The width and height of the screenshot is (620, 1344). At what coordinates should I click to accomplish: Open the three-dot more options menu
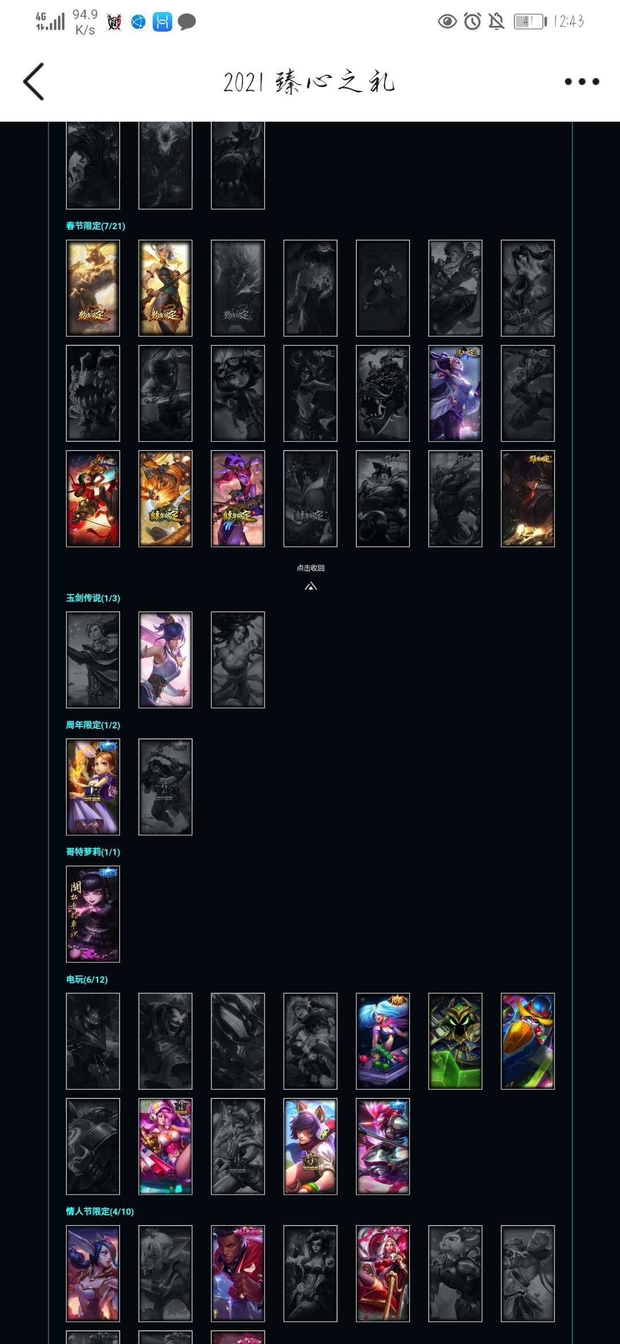pos(582,82)
